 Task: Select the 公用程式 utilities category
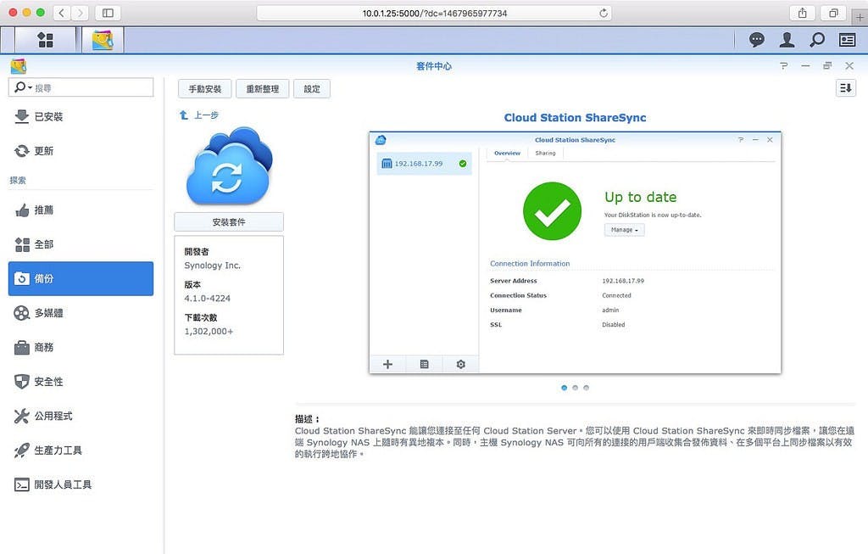[x=81, y=416]
